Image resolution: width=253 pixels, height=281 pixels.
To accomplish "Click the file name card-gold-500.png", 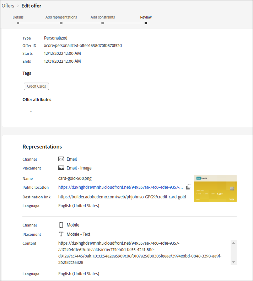I will point(75,178).
